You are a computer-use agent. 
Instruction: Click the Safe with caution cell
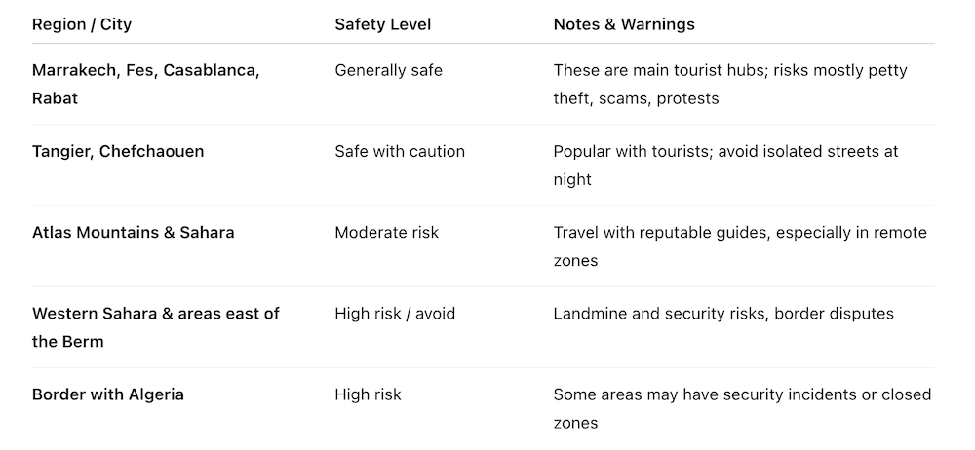tap(400, 151)
